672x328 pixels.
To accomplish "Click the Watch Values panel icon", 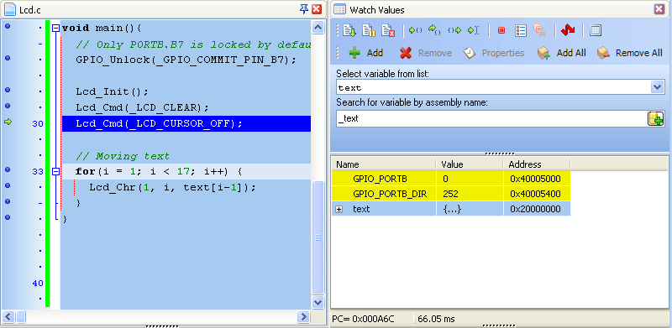I will point(340,9).
